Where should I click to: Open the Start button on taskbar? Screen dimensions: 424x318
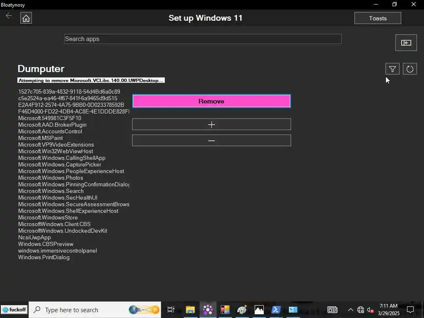pyautogui.click(x=14, y=310)
